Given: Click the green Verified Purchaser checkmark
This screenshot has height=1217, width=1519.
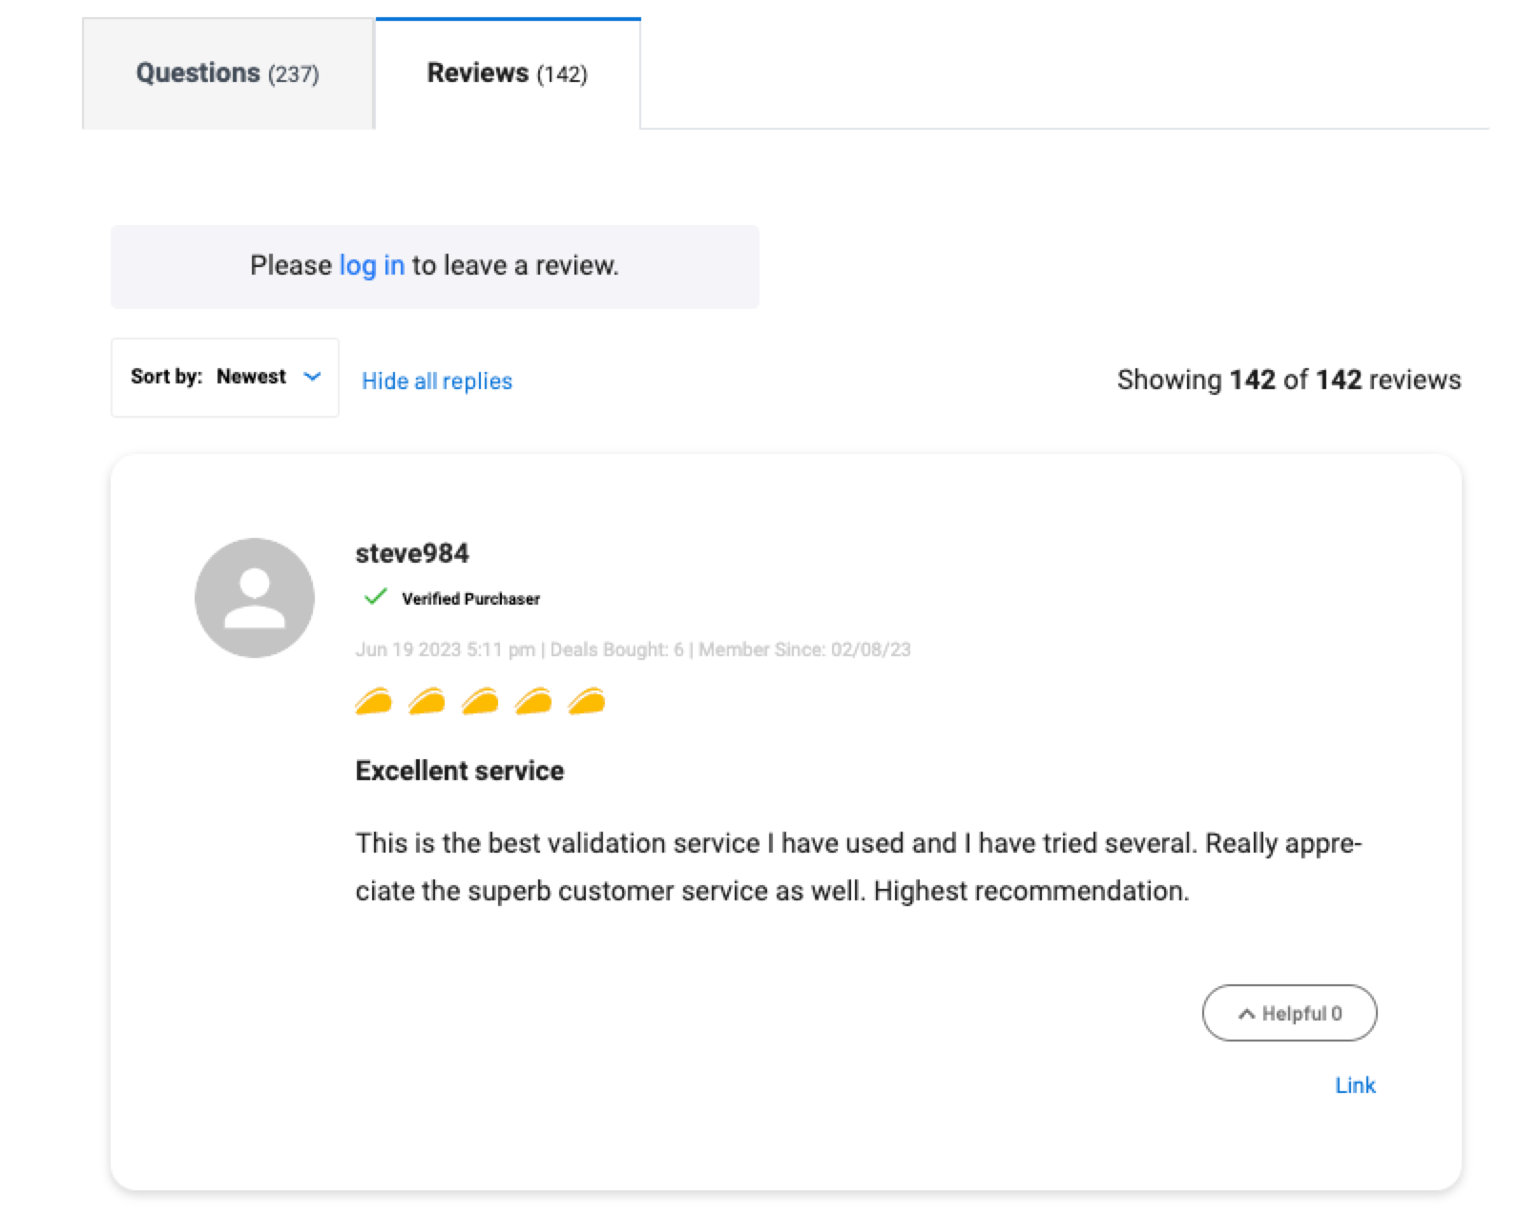Looking at the screenshot, I should [375, 597].
